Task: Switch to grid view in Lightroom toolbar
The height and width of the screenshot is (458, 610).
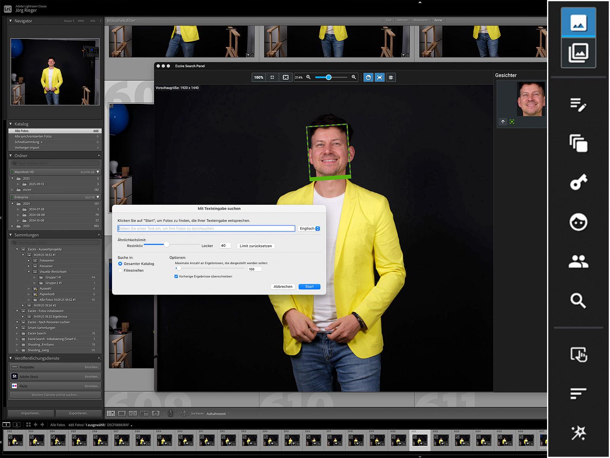Action: 111,413
